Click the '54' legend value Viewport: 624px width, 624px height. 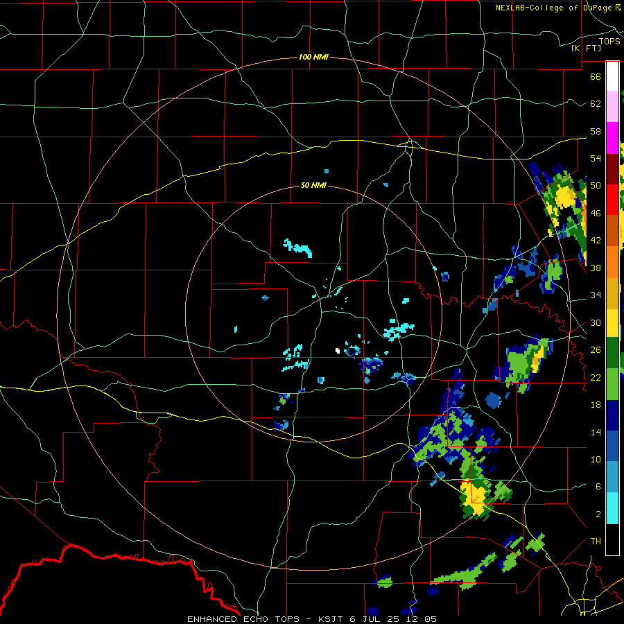596,158
